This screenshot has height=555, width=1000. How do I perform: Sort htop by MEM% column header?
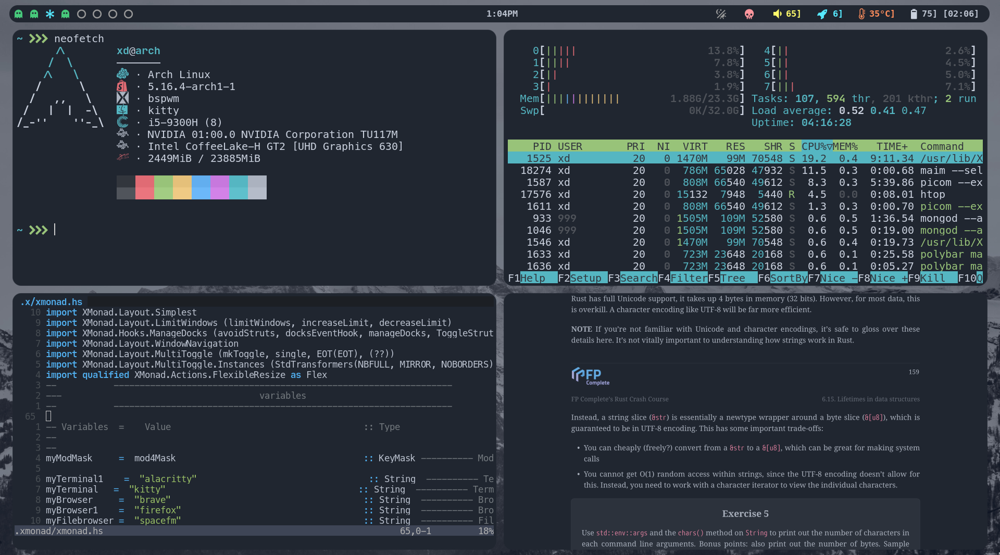click(x=845, y=146)
